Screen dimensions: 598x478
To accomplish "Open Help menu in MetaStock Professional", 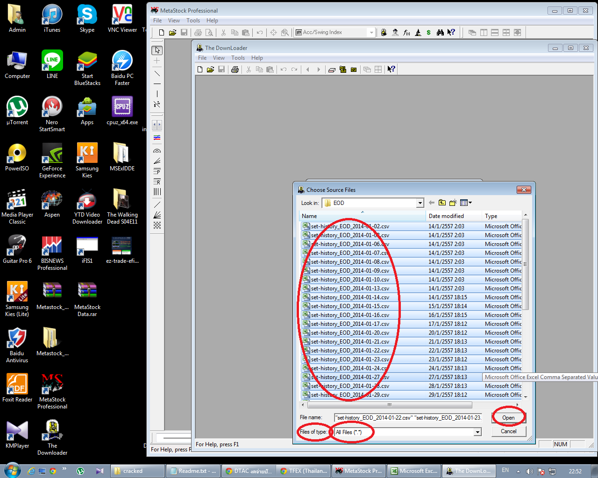I will click(x=212, y=21).
